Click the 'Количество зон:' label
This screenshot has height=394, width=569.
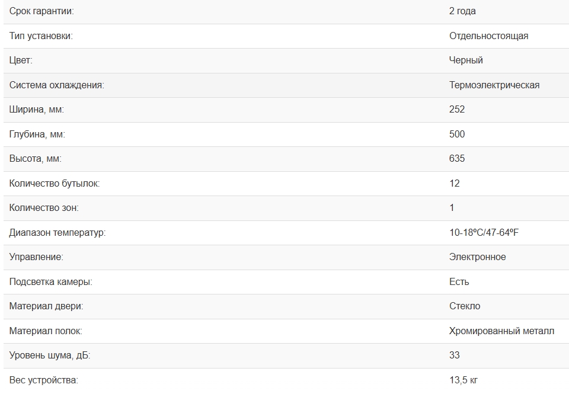click(44, 208)
